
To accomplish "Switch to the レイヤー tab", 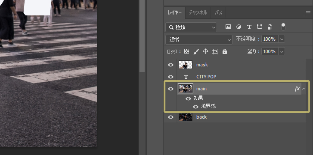I will tap(175, 13).
